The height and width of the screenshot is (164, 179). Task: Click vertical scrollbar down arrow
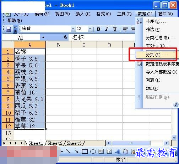click(x=174, y=138)
